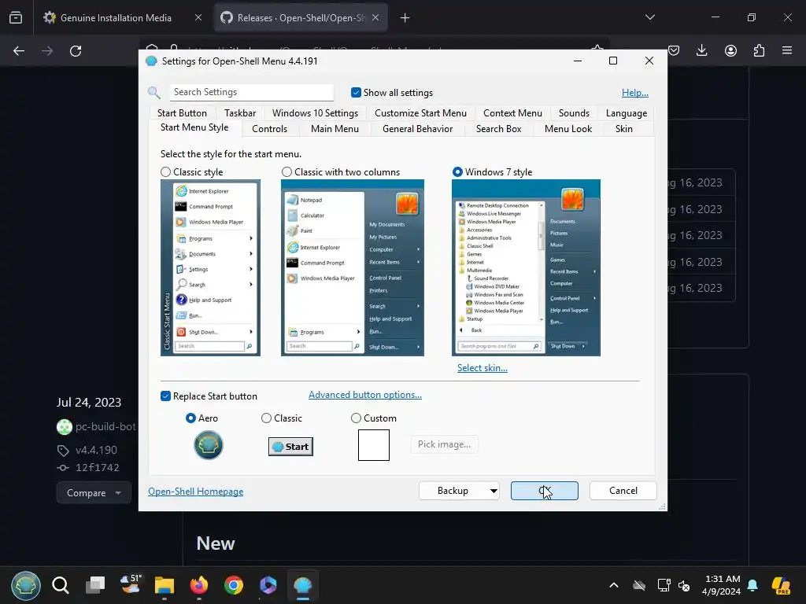Open the General Behavior tab
Screen dimensions: 806x604
417,129
